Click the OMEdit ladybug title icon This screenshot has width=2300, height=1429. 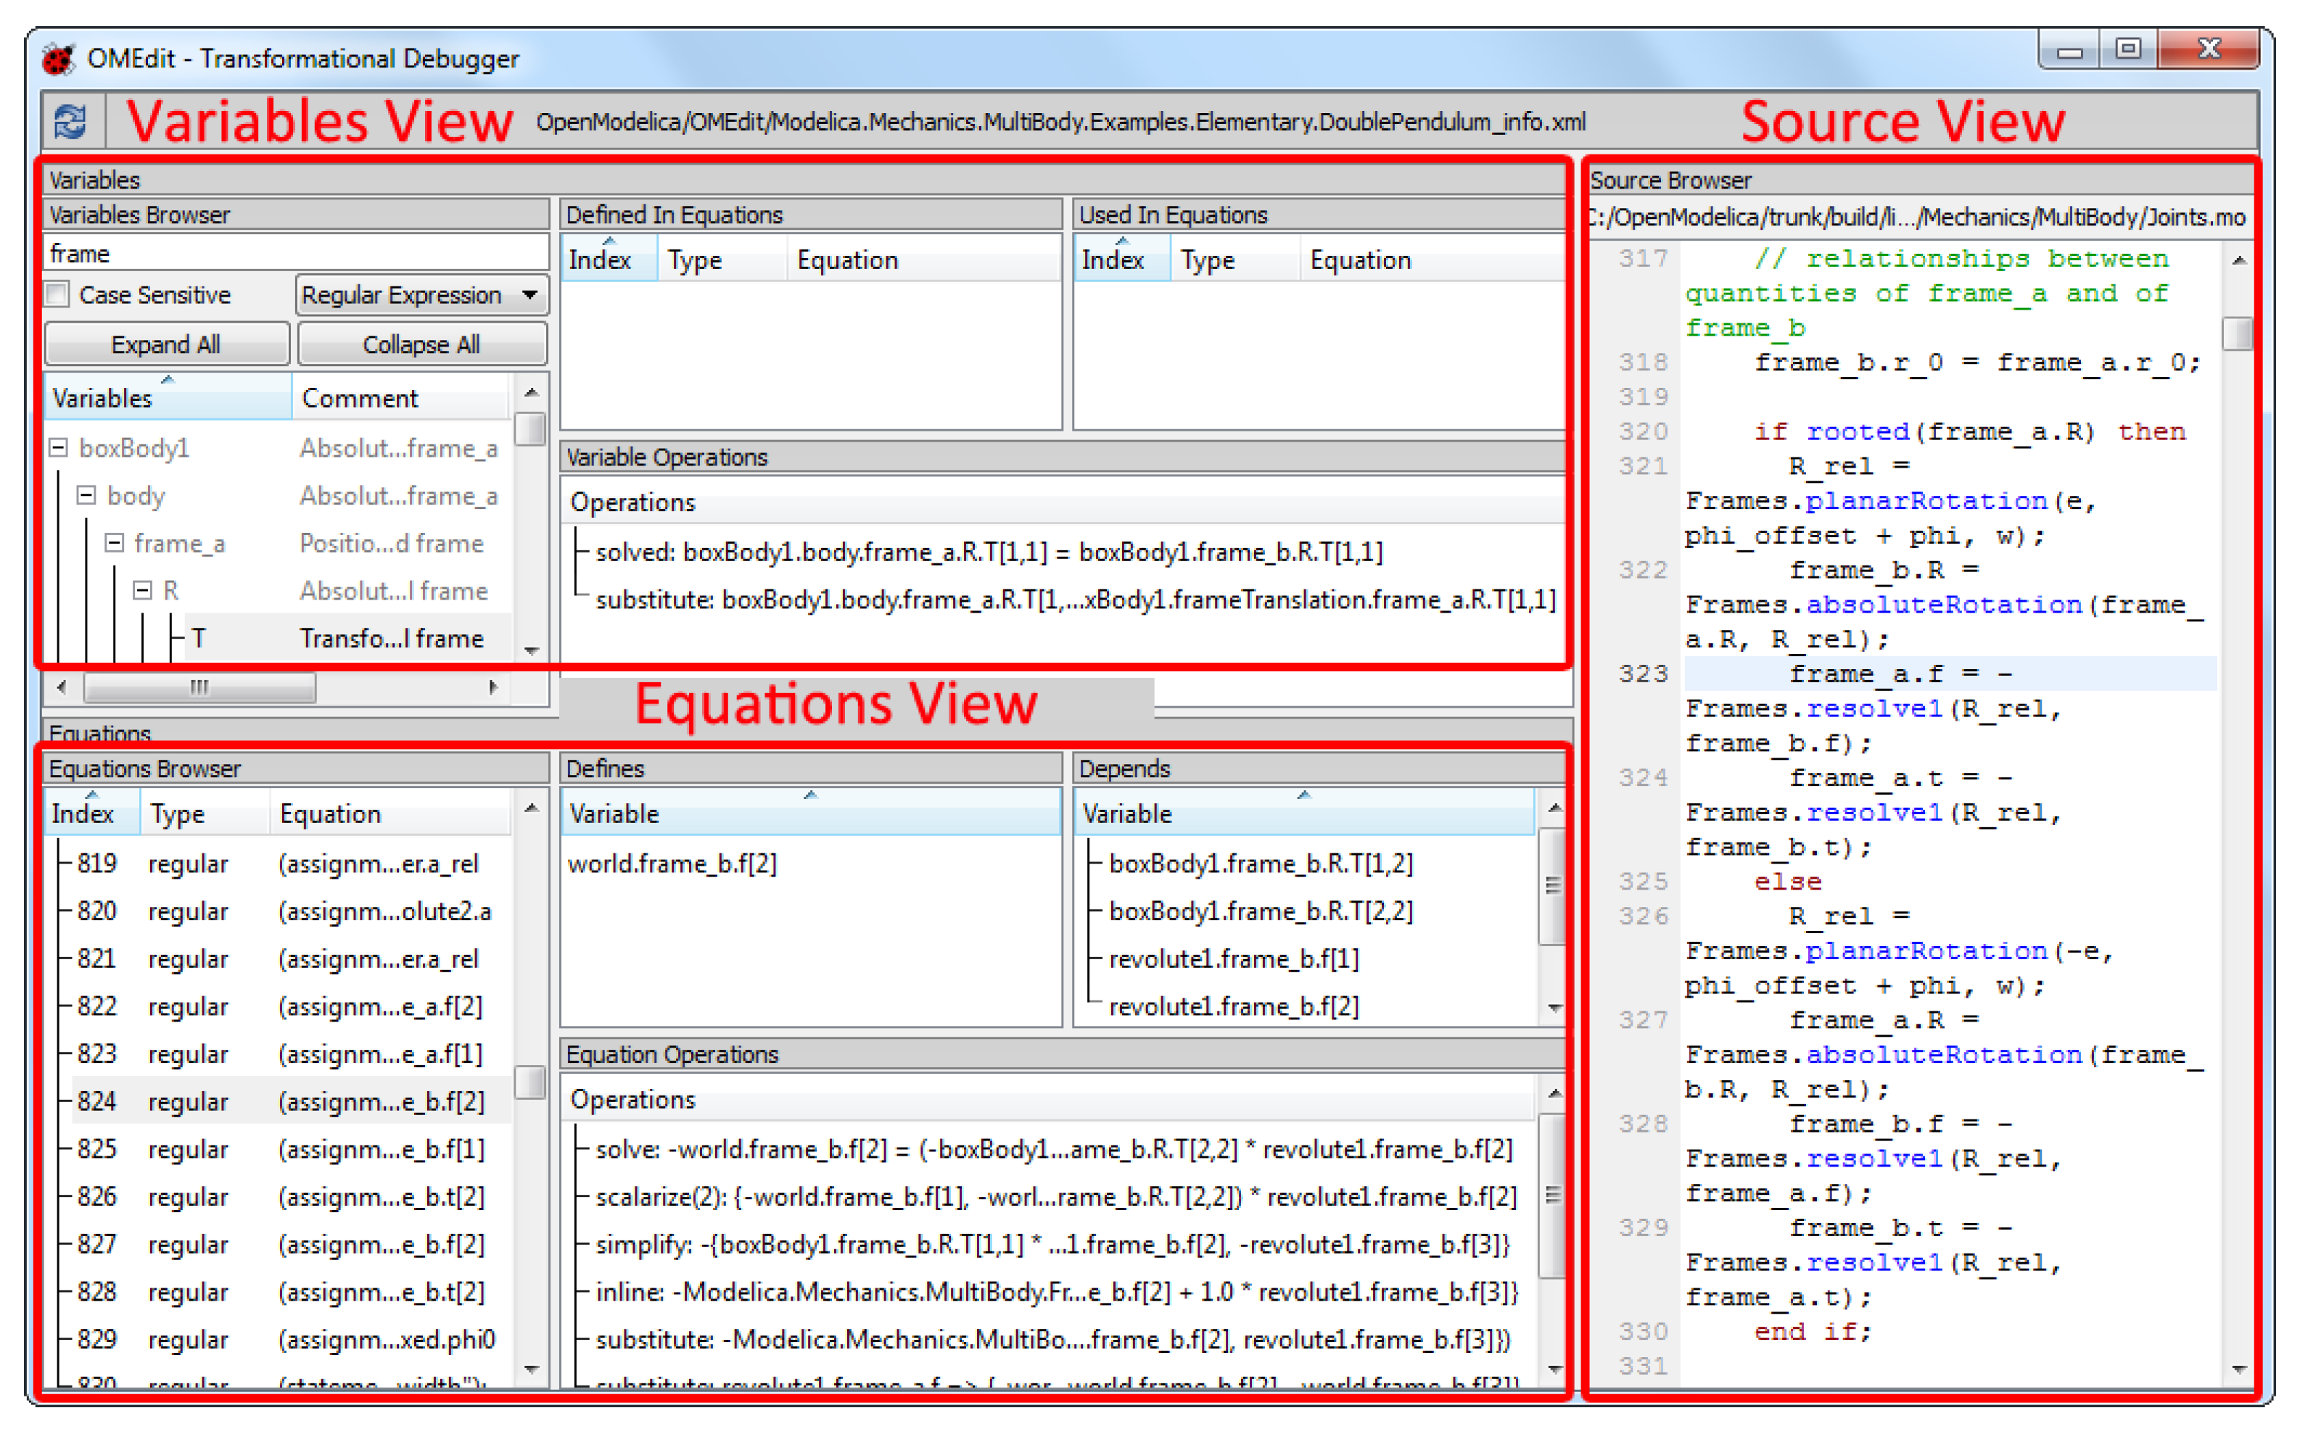click(59, 59)
